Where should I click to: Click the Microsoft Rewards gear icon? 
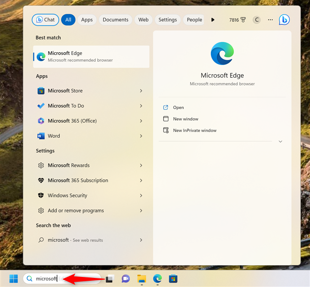41,165
